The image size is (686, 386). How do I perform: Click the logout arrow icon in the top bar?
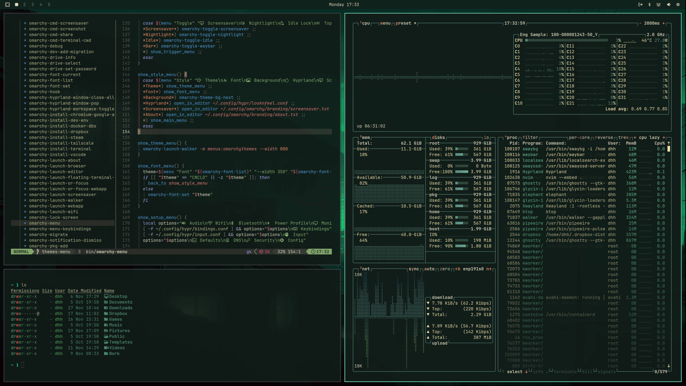click(x=640, y=5)
